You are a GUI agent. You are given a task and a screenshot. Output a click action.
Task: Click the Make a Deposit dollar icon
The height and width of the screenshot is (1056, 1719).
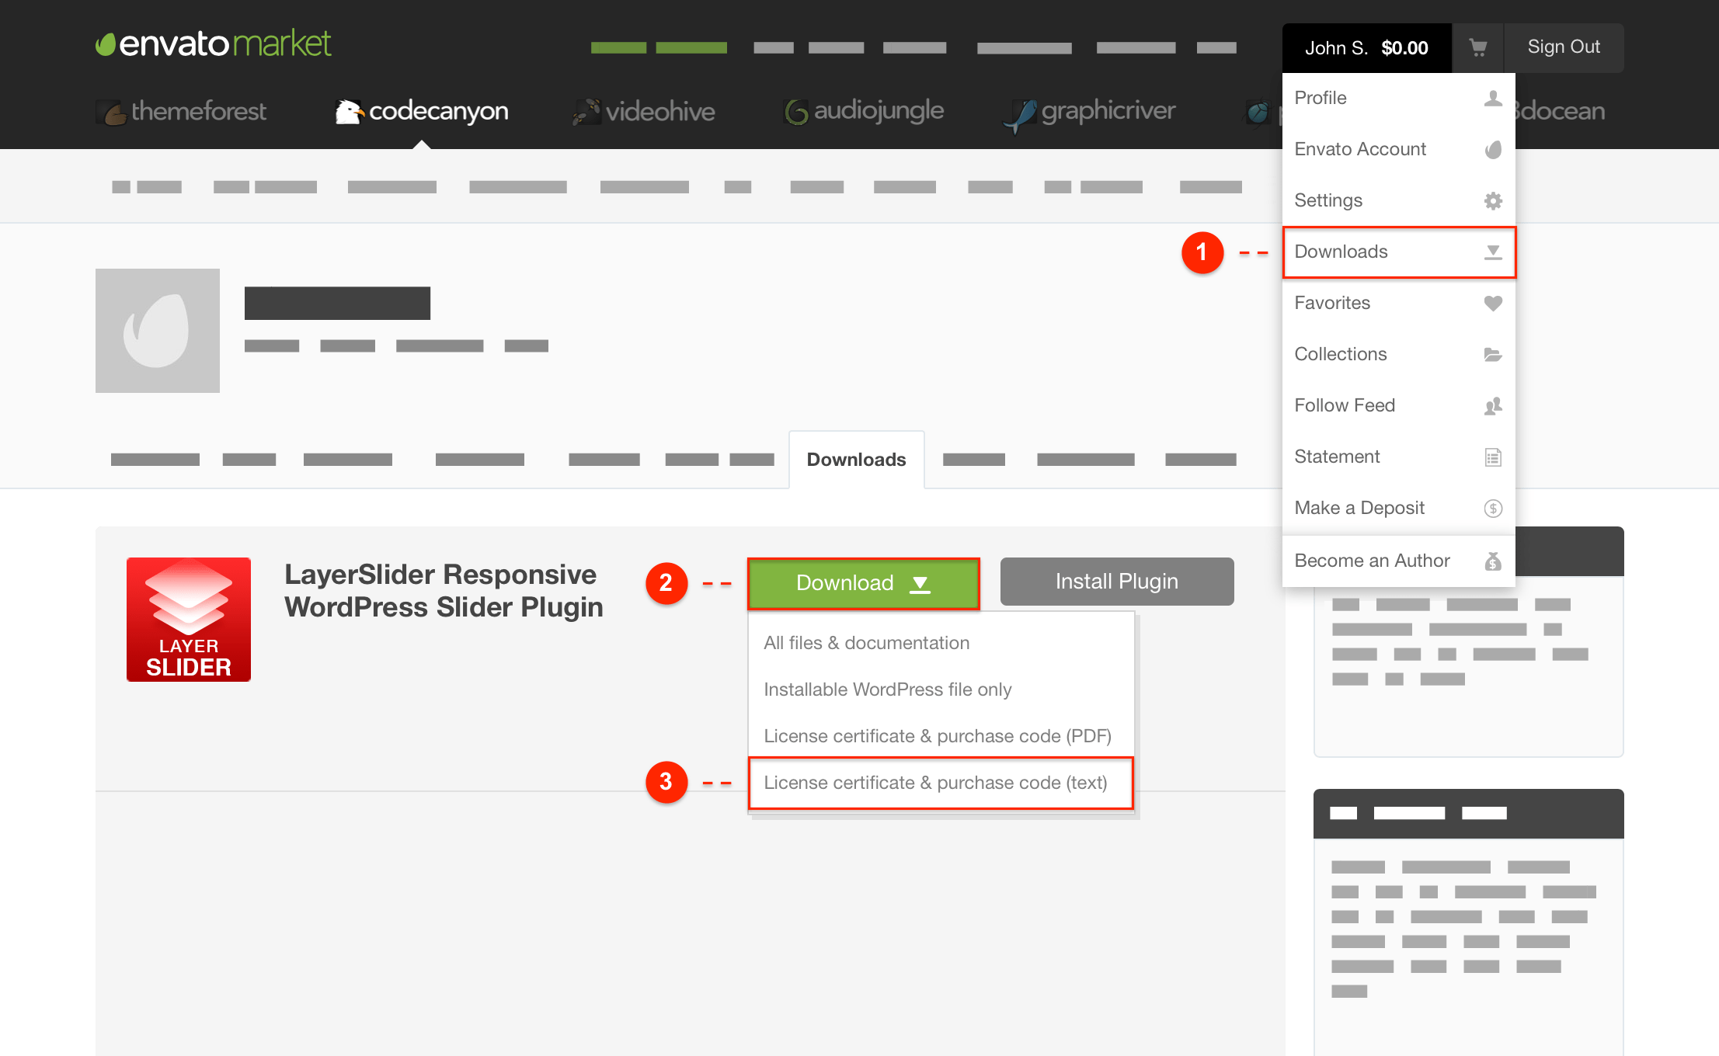1492,509
